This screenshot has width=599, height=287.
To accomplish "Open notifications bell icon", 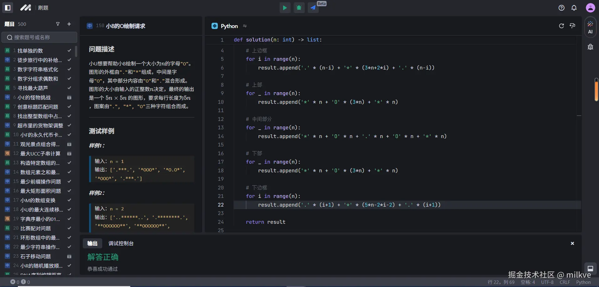I will pos(574,8).
